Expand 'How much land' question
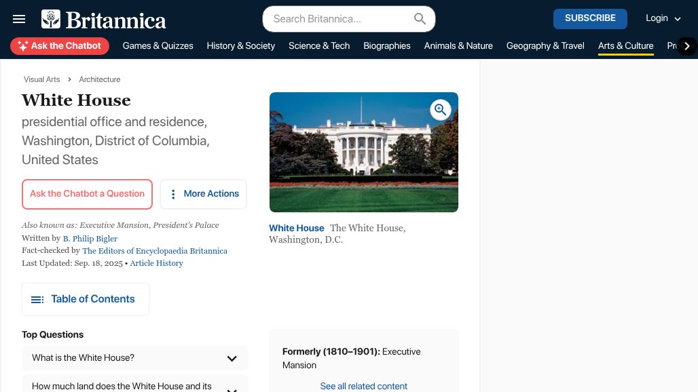 [x=232, y=389]
